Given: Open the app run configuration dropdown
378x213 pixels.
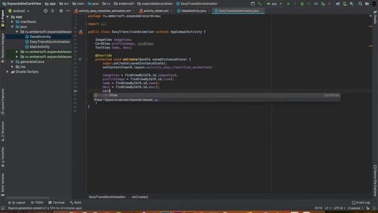Looking at the screenshot, I should [274, 4].
